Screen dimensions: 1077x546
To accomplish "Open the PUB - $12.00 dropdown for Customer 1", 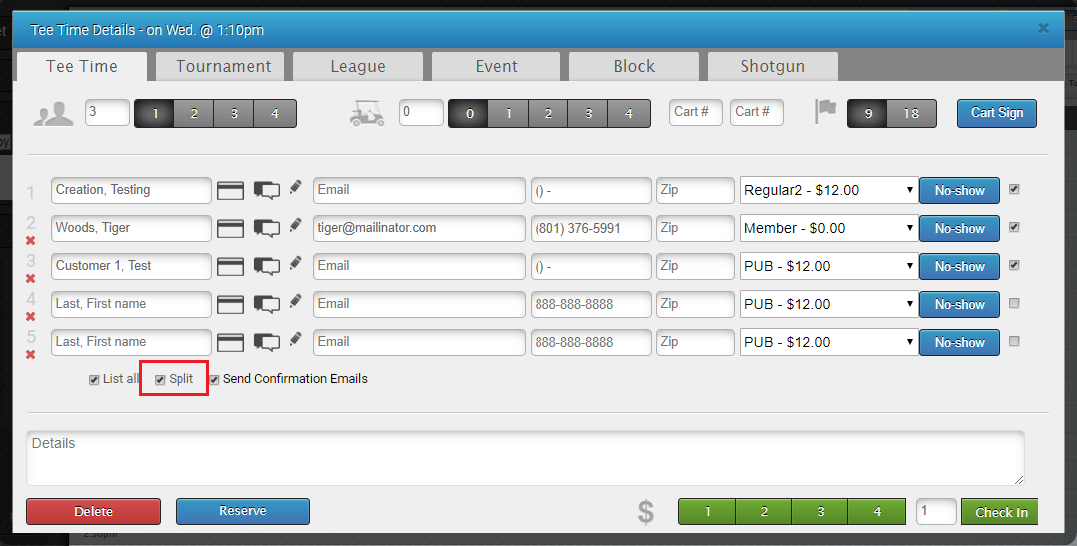I will click(x=829, y=266).
